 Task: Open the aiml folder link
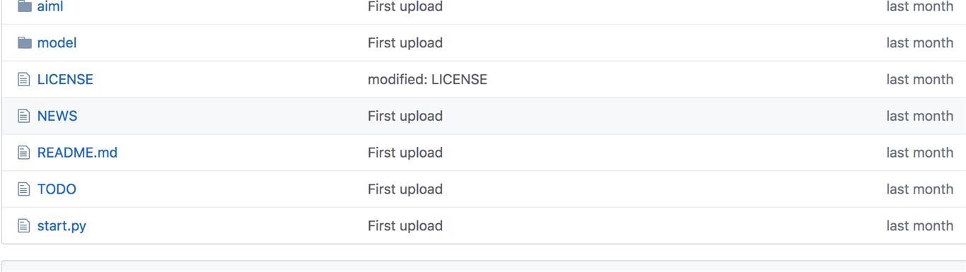[x=50, y=6]
